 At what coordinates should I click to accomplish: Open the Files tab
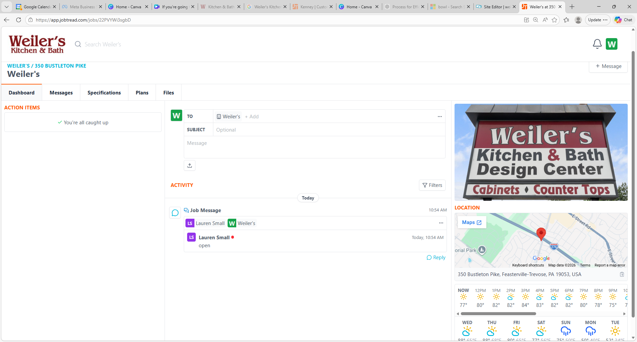169,93
